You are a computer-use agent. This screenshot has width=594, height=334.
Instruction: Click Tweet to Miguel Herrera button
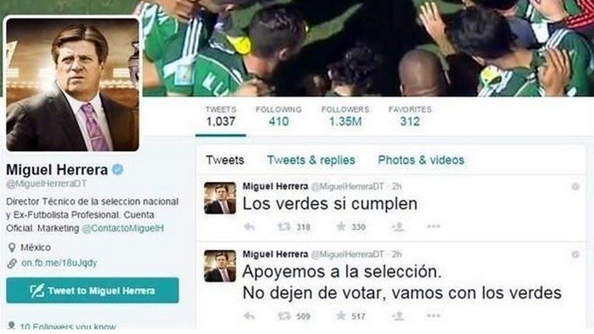coord(92,290)
